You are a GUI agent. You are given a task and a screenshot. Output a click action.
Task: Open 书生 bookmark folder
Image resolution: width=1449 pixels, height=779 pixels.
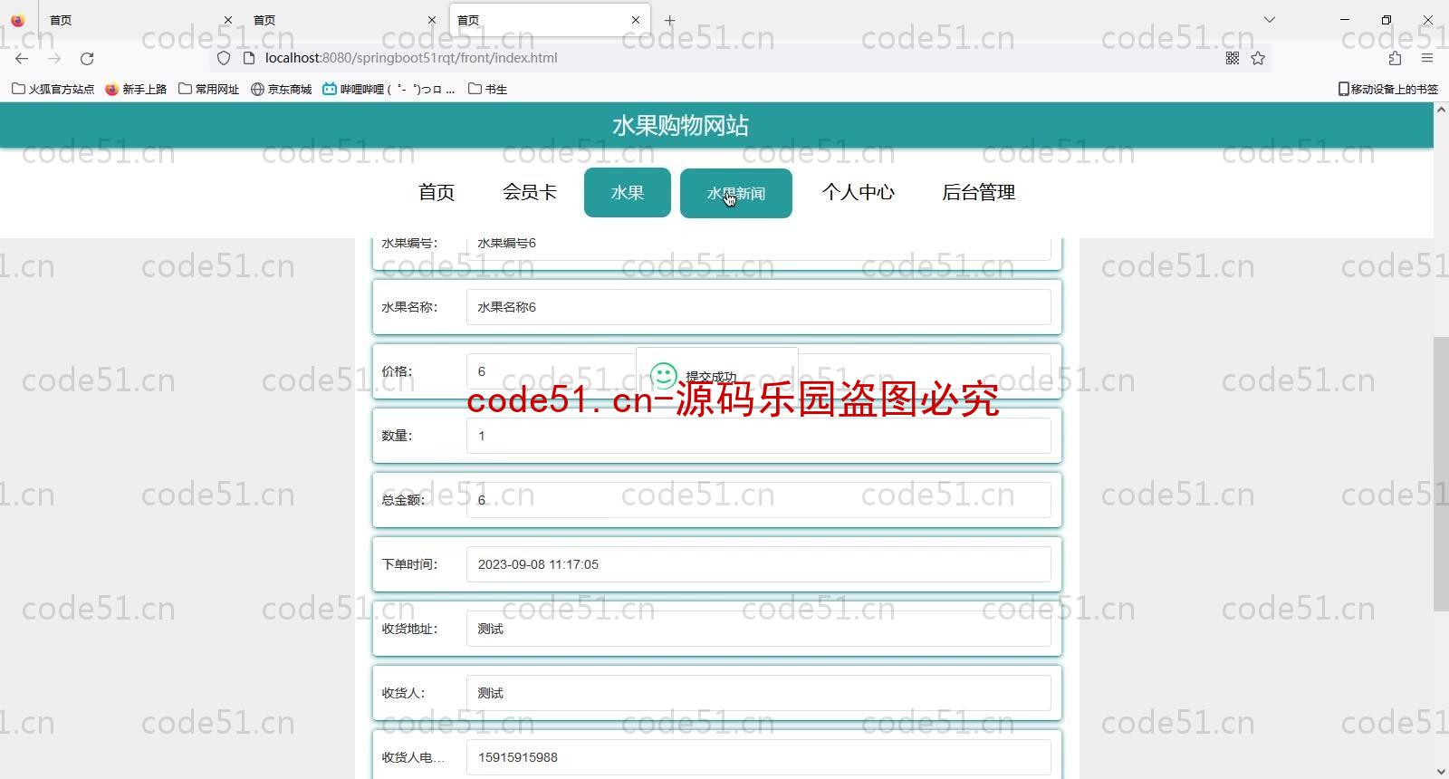pos(488,89)
